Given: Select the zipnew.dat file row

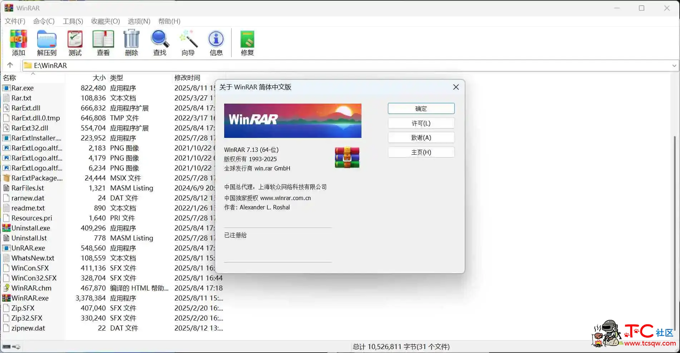Looking at the screenshot, I should pyautogui.click(x=113, y=328).
